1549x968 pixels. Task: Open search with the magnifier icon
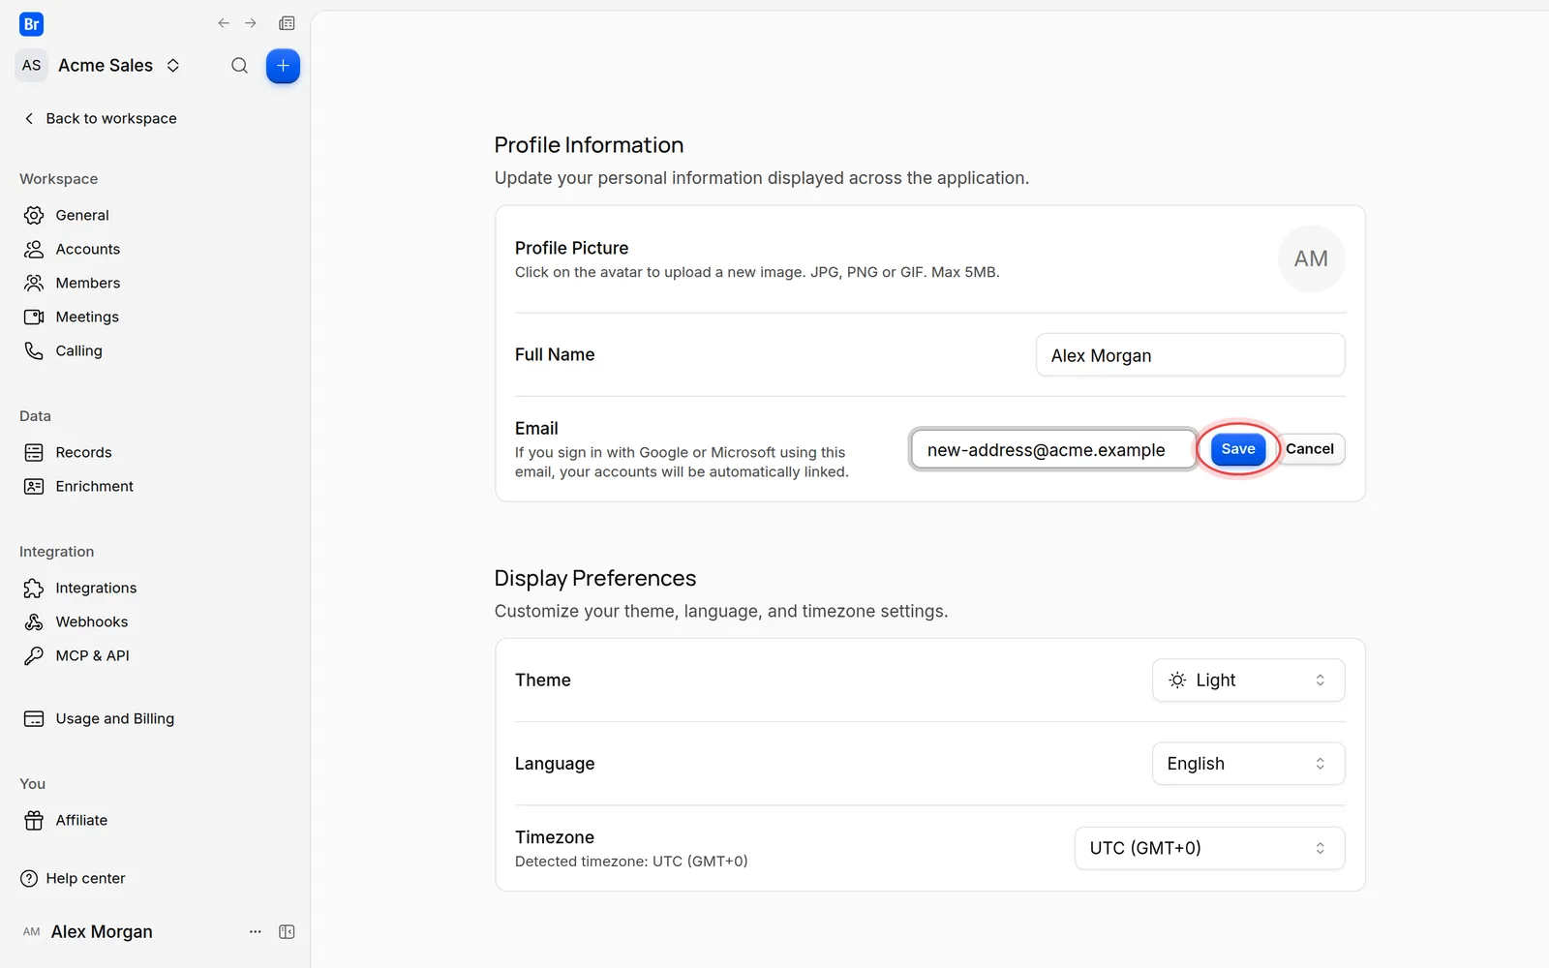239,66
